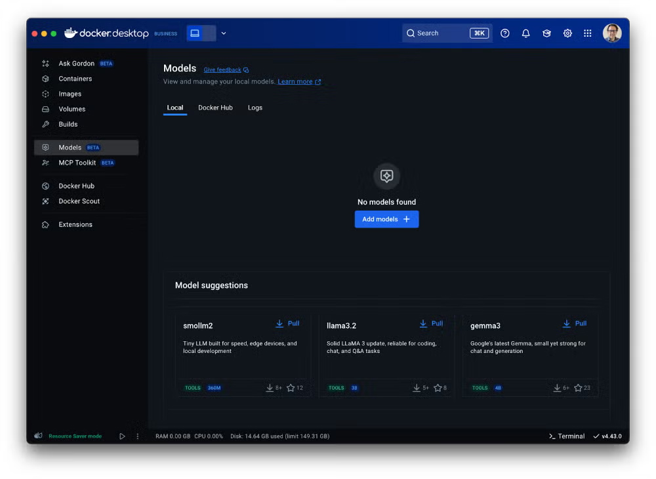
Task: Navigate to Volumes section
Action: [x=86, y=109]
